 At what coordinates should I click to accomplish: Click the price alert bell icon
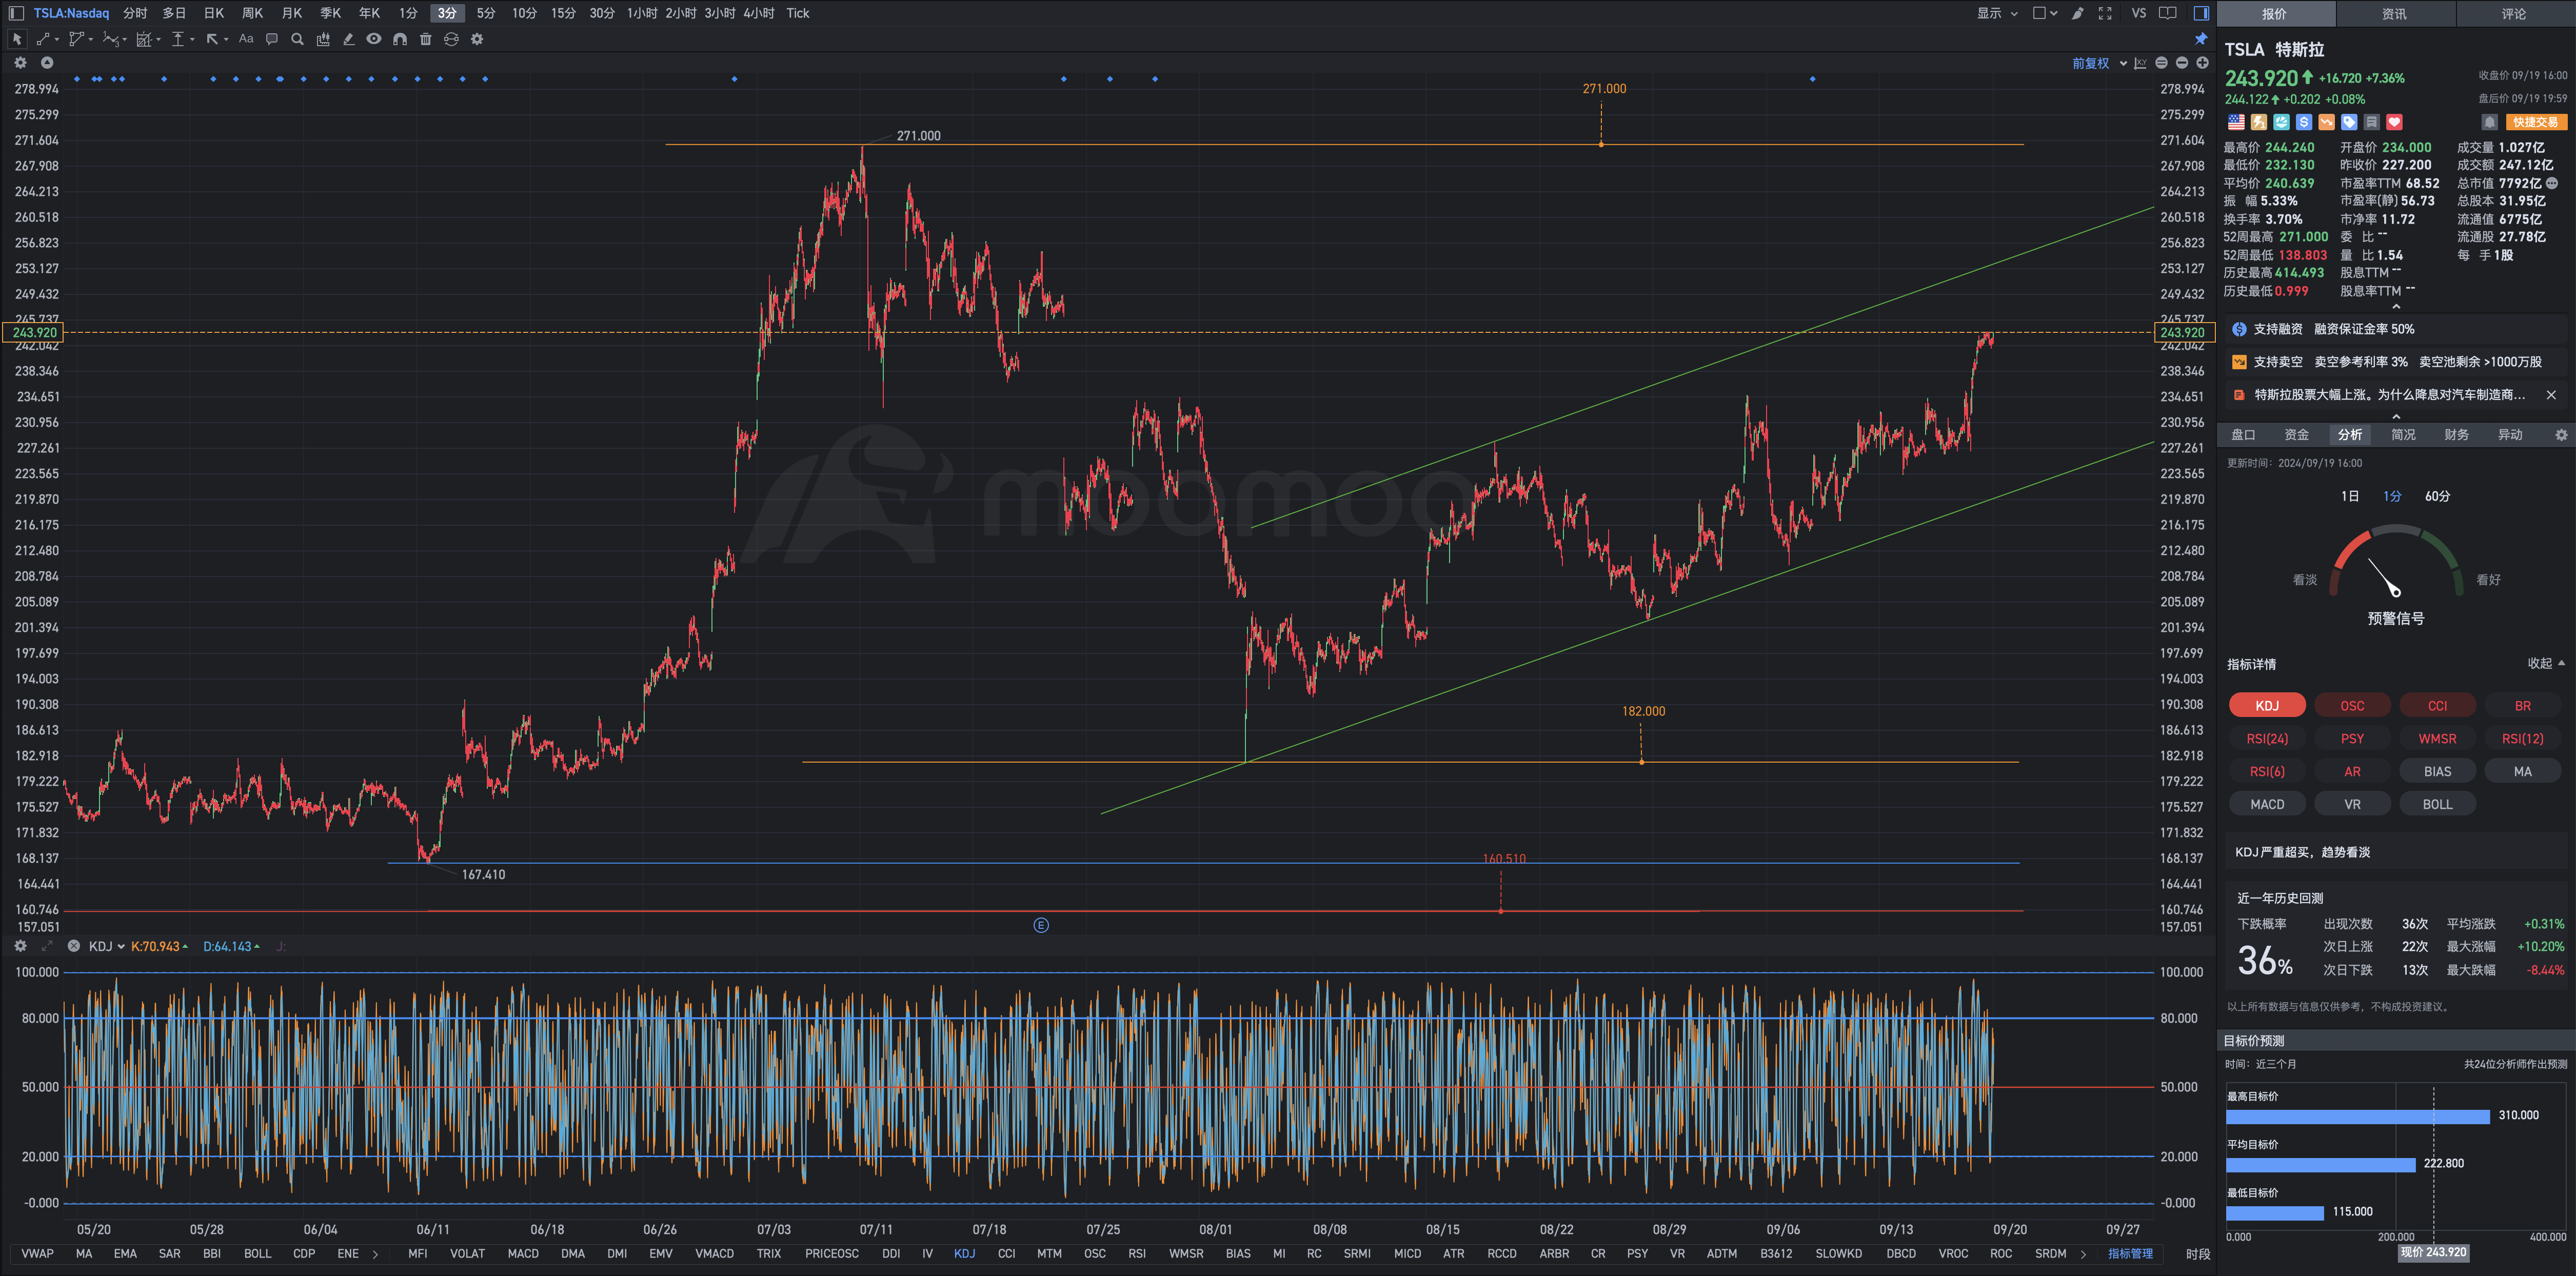point(2490,122)
